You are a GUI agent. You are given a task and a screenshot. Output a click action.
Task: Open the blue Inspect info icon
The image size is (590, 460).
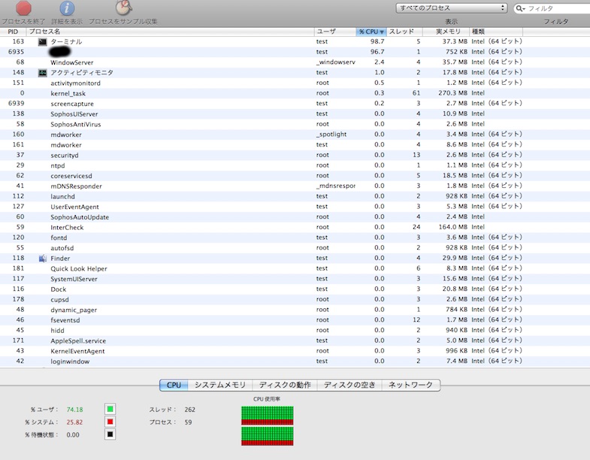pos(67,8)
